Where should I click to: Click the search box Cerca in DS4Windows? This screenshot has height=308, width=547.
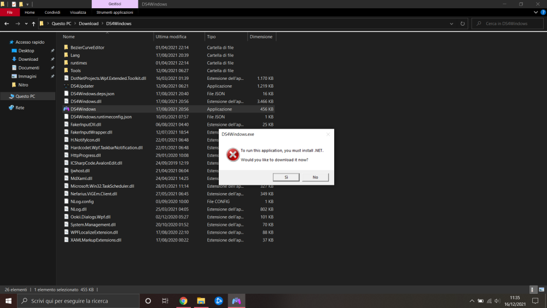click(x=508, y=24)
